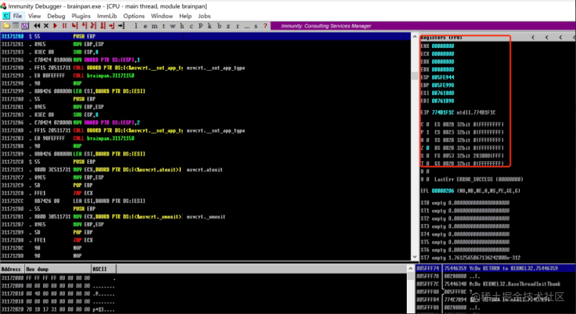Click the Trace into icon
The height and width of the screenshot is (314, 576).
[93, 26]
